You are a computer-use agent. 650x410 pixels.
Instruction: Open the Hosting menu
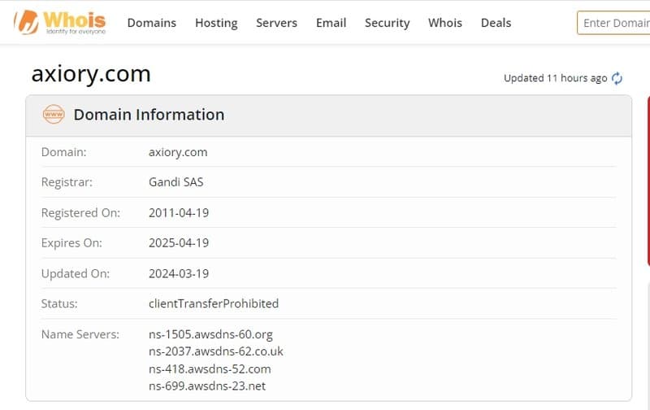[216, 23]
